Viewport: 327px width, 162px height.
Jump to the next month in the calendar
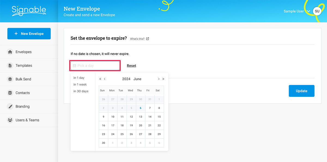click(x=159, y=79)
